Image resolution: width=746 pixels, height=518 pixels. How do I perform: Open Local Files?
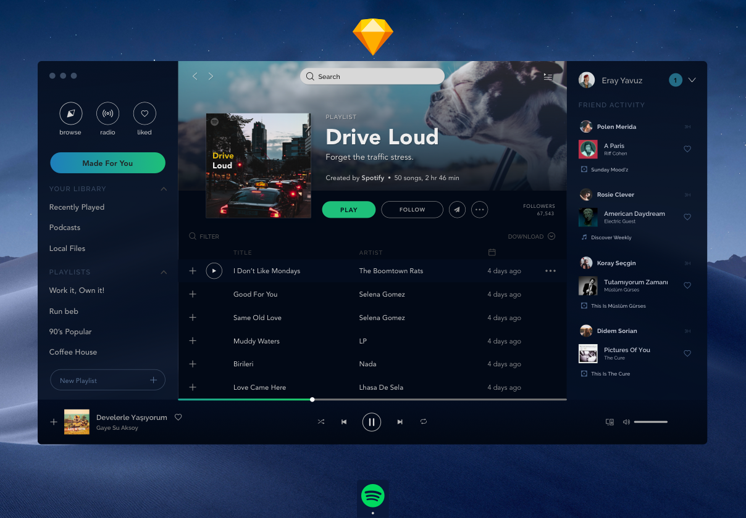tap(67, 249)
